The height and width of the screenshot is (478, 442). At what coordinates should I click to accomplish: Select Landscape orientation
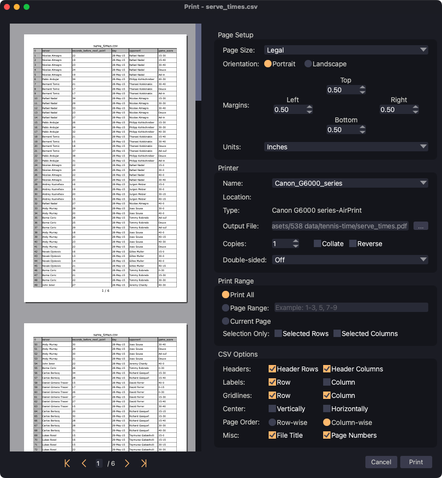tap(308, 64)
